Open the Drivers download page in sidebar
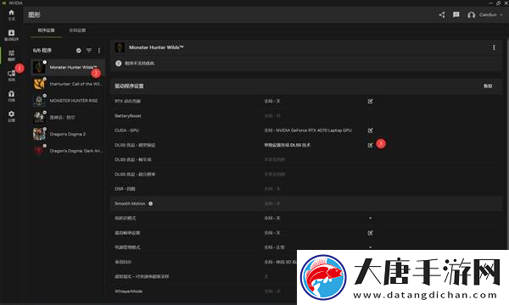 [11, 35]
